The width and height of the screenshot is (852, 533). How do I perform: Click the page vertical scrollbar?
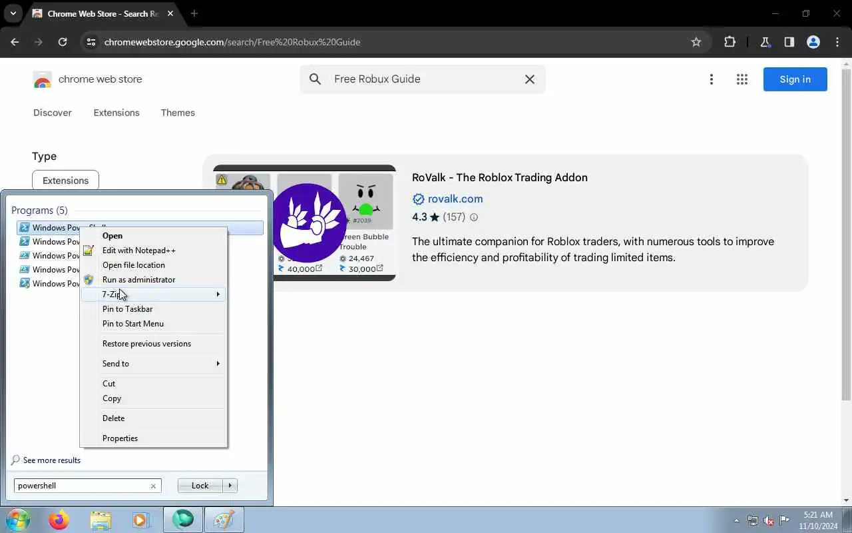(x=847, y=233)
